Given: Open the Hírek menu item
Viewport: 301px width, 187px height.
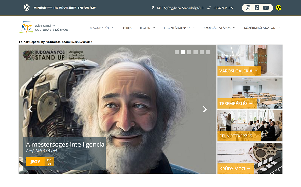Looking at the screenshot, I should 127,28.
